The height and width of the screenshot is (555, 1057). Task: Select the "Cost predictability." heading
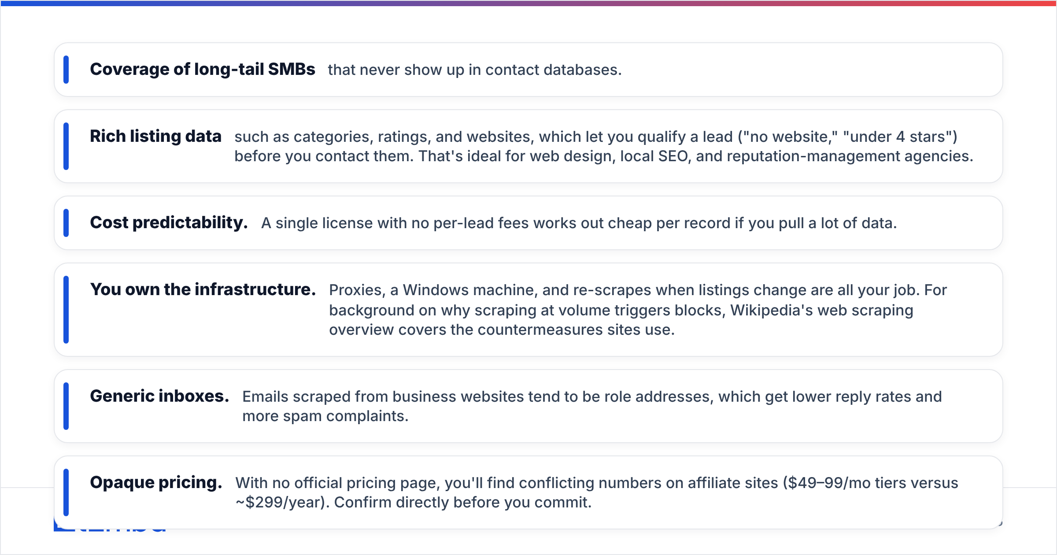click(169, 222)
